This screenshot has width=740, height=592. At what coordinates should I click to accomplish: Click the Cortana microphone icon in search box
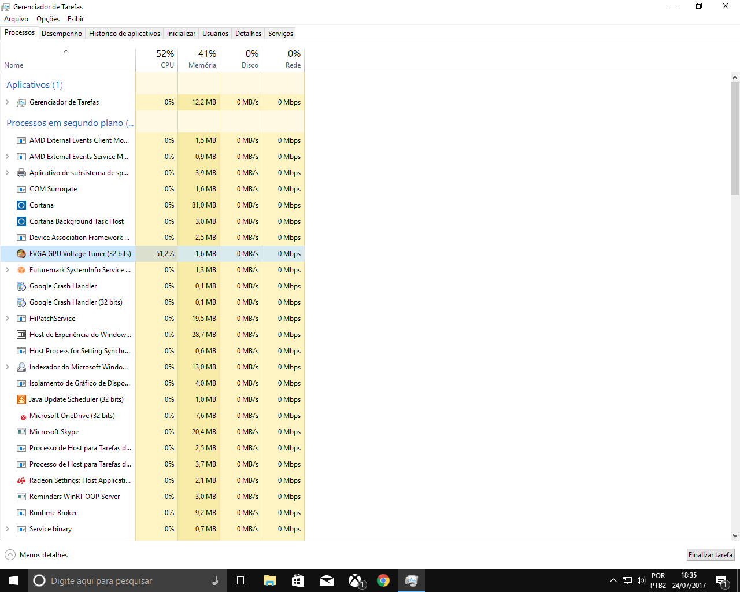pyautogui.click(x=215, y=580)
